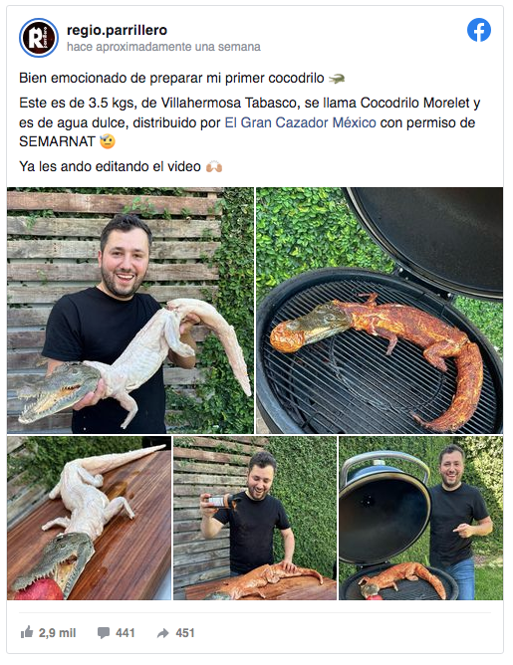Click the crocodile emoji in post text

tap(337, 79)
